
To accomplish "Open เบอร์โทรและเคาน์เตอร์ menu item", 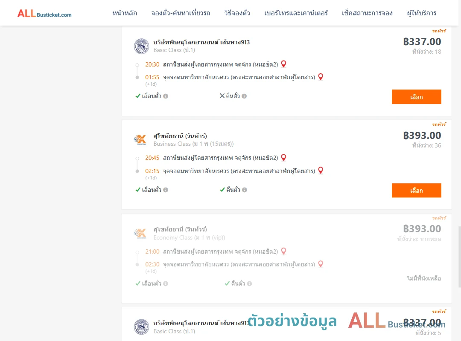I will click(x=296, y=13).
